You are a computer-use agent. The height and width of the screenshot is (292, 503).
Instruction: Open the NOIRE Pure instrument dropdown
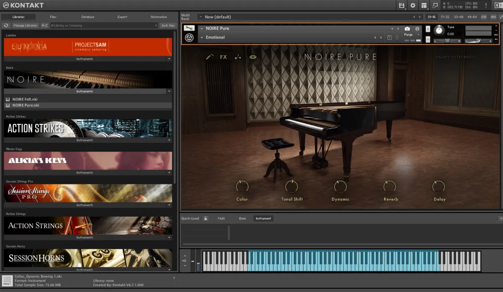coord(202,28)
